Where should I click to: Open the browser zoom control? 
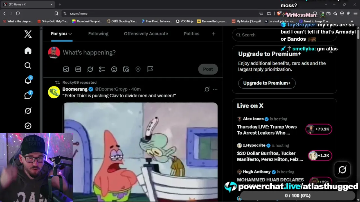[261, 13]
